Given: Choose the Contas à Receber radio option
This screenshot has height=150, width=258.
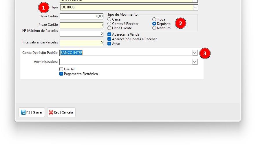Looking at the screenshot, I should click(x=109, y=24).
